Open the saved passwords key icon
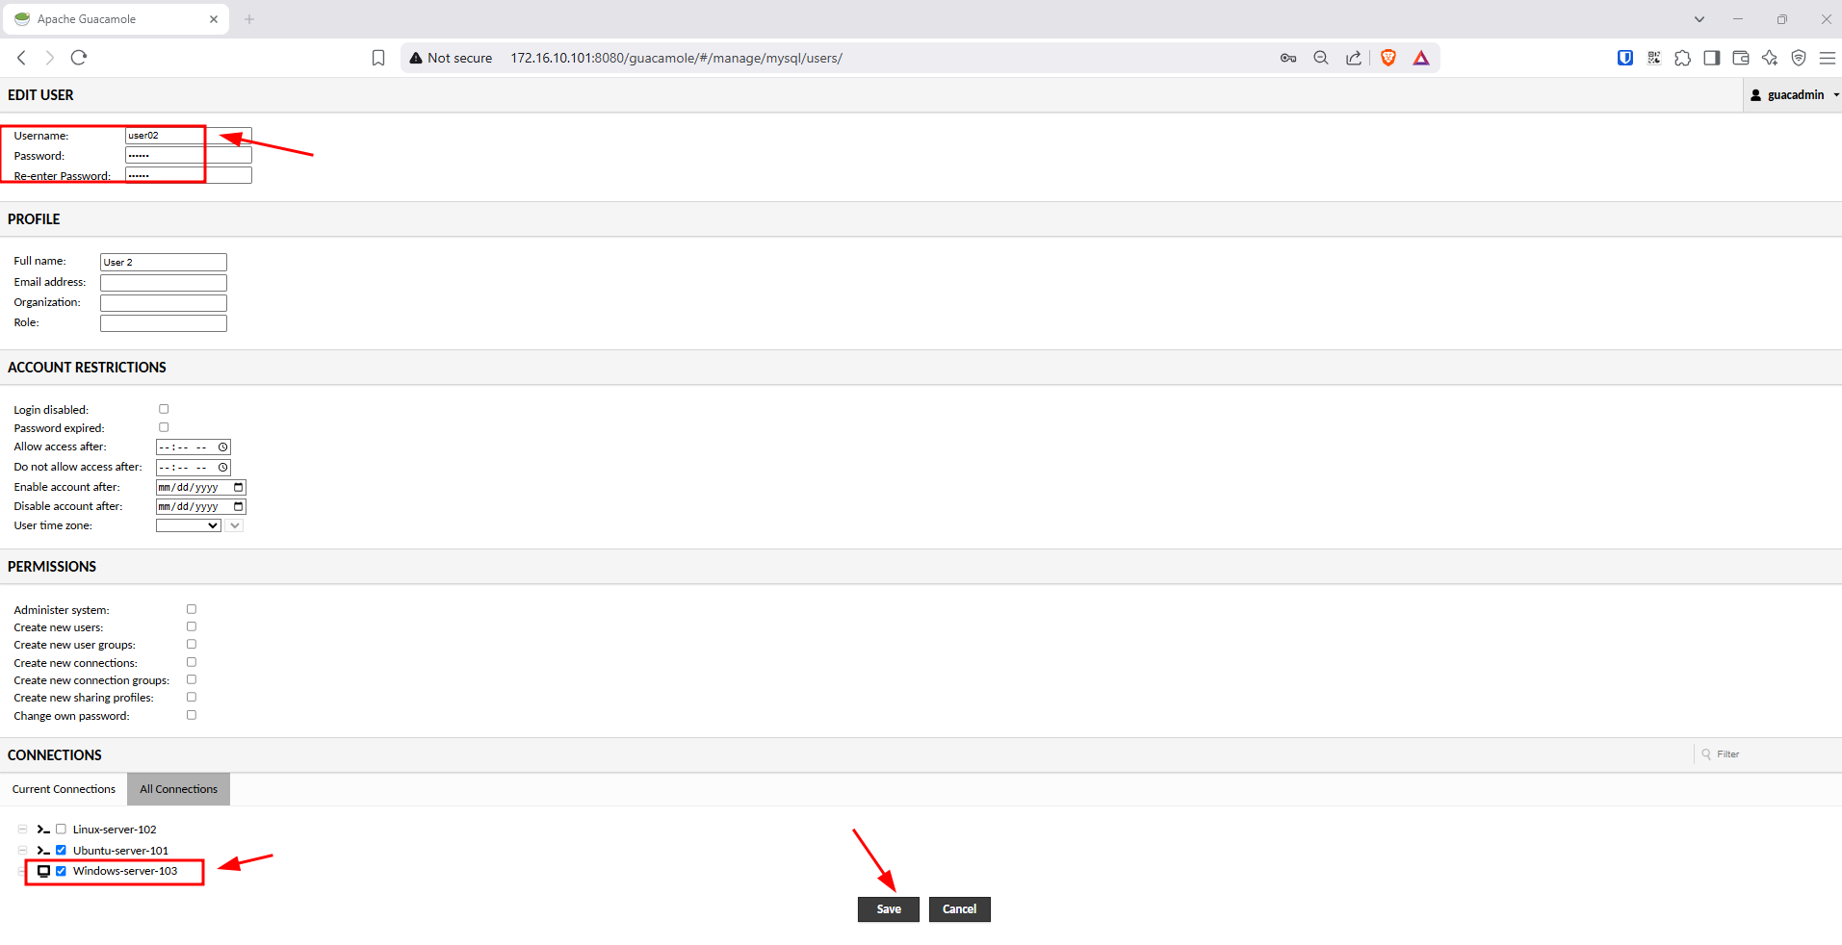The width and height of the screenshot is (1842, 945). (1288, 58)
